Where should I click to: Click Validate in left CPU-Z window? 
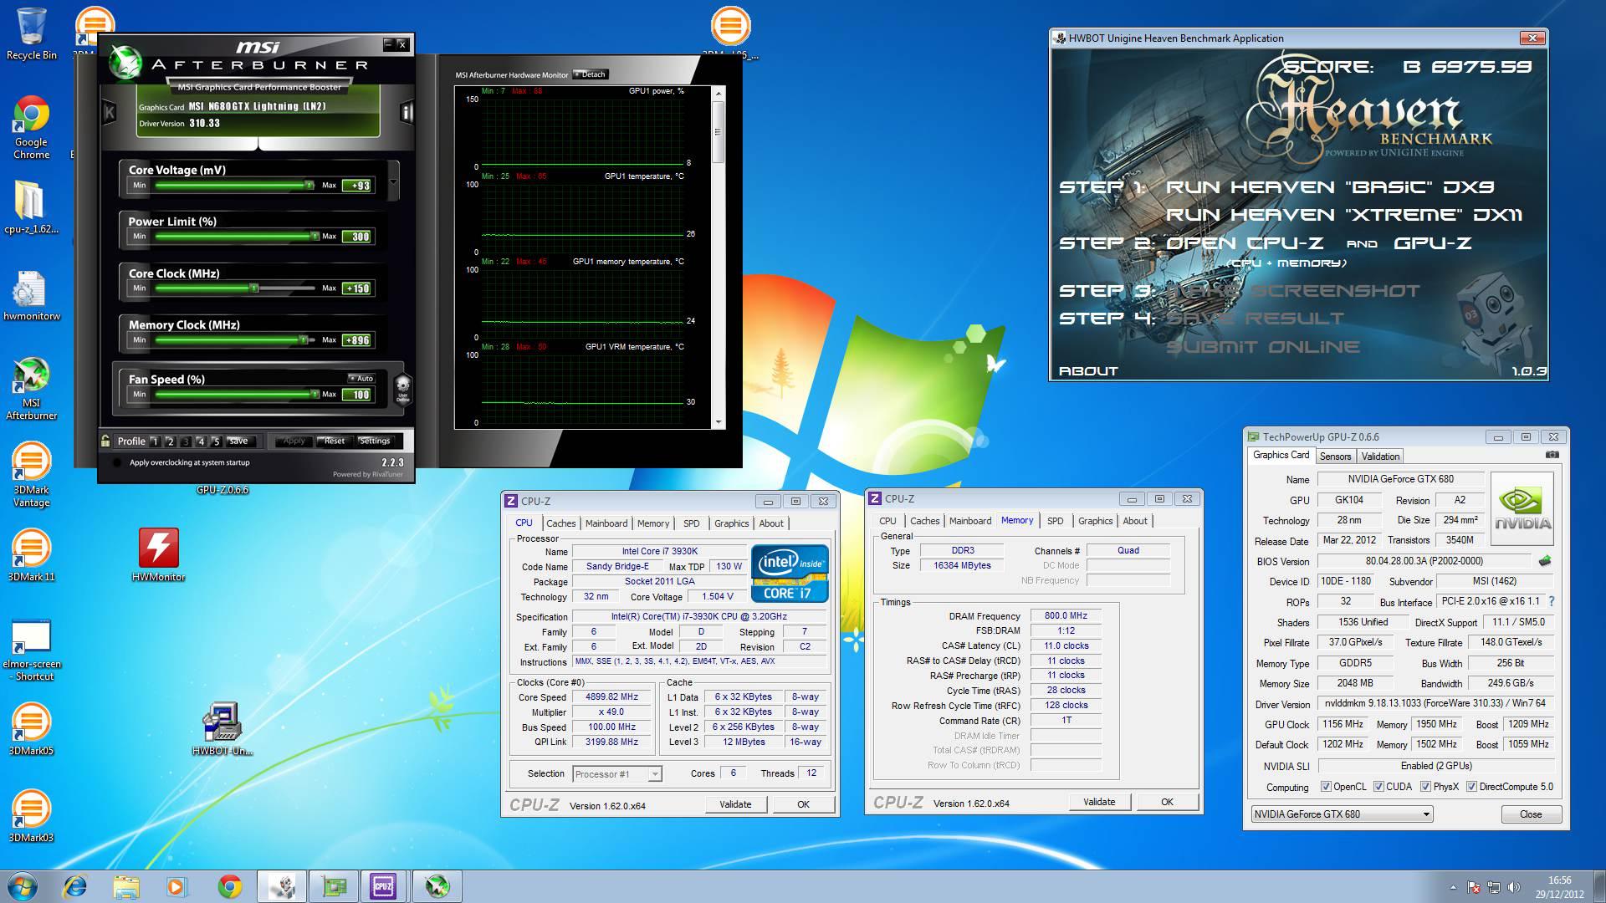735,804
